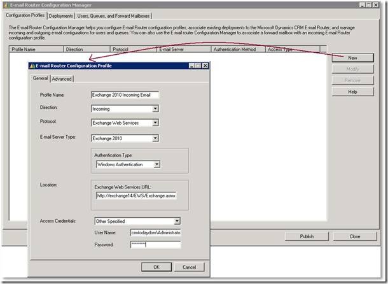
Task: Click the New button
Action: 352,57
